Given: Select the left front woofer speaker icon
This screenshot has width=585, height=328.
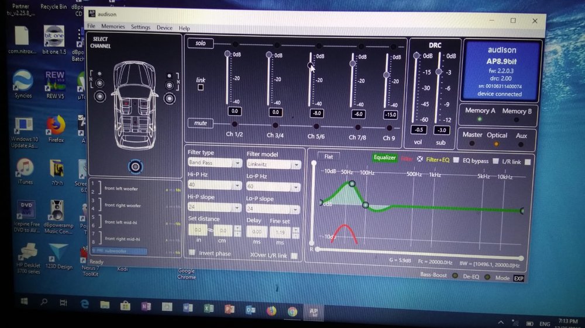Looking at the screenshot, I should [x=99, y=97].
